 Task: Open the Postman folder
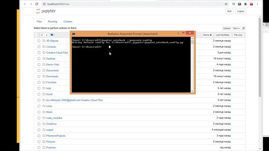click(x=51, y=148)
